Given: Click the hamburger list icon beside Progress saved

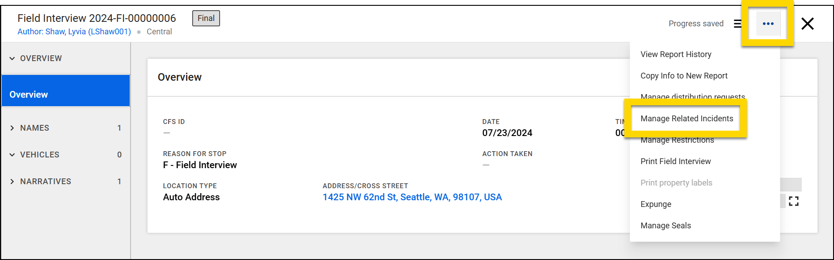Looking at the screenshot, I should pos(737,24).
